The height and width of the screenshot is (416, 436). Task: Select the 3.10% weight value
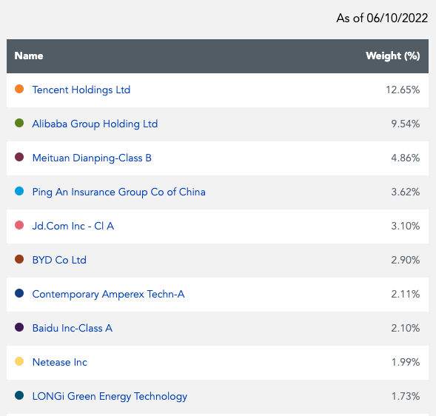pyautogui.click(x=406, y=226)
